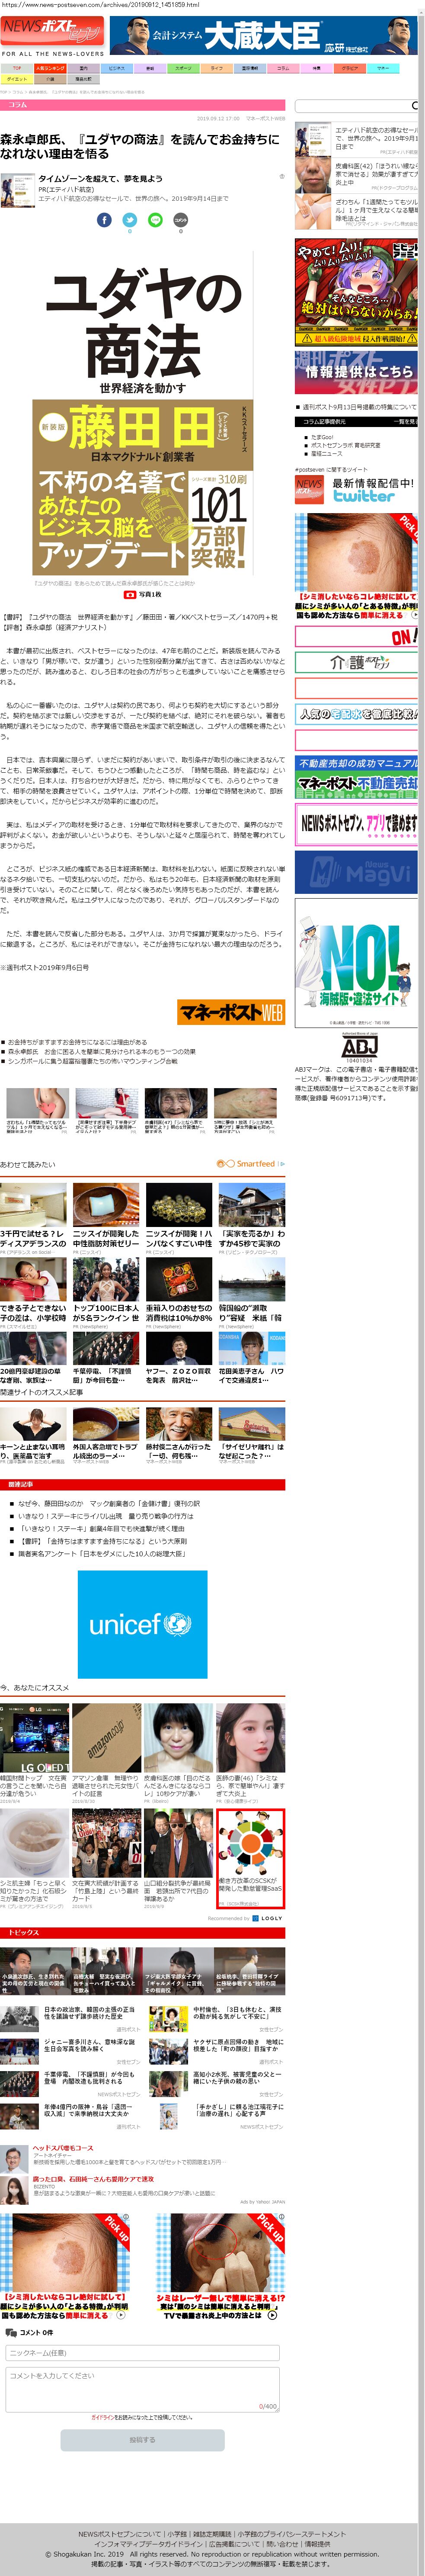Click the speech-bubble icon beside コメント 0件
Screen dimensions: 425x2576
click(x=11, y=2333)
